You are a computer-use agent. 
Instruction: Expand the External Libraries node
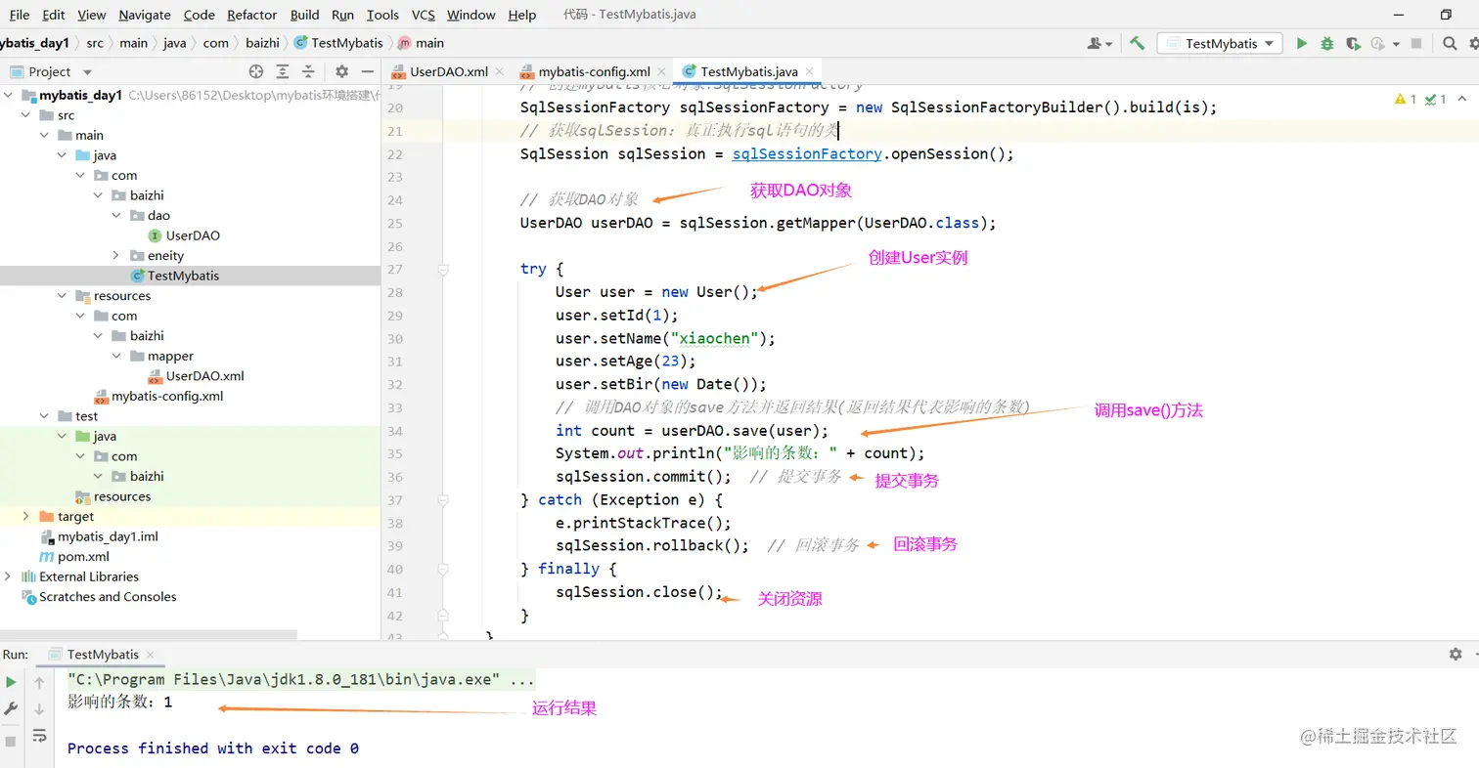point(8,576)
